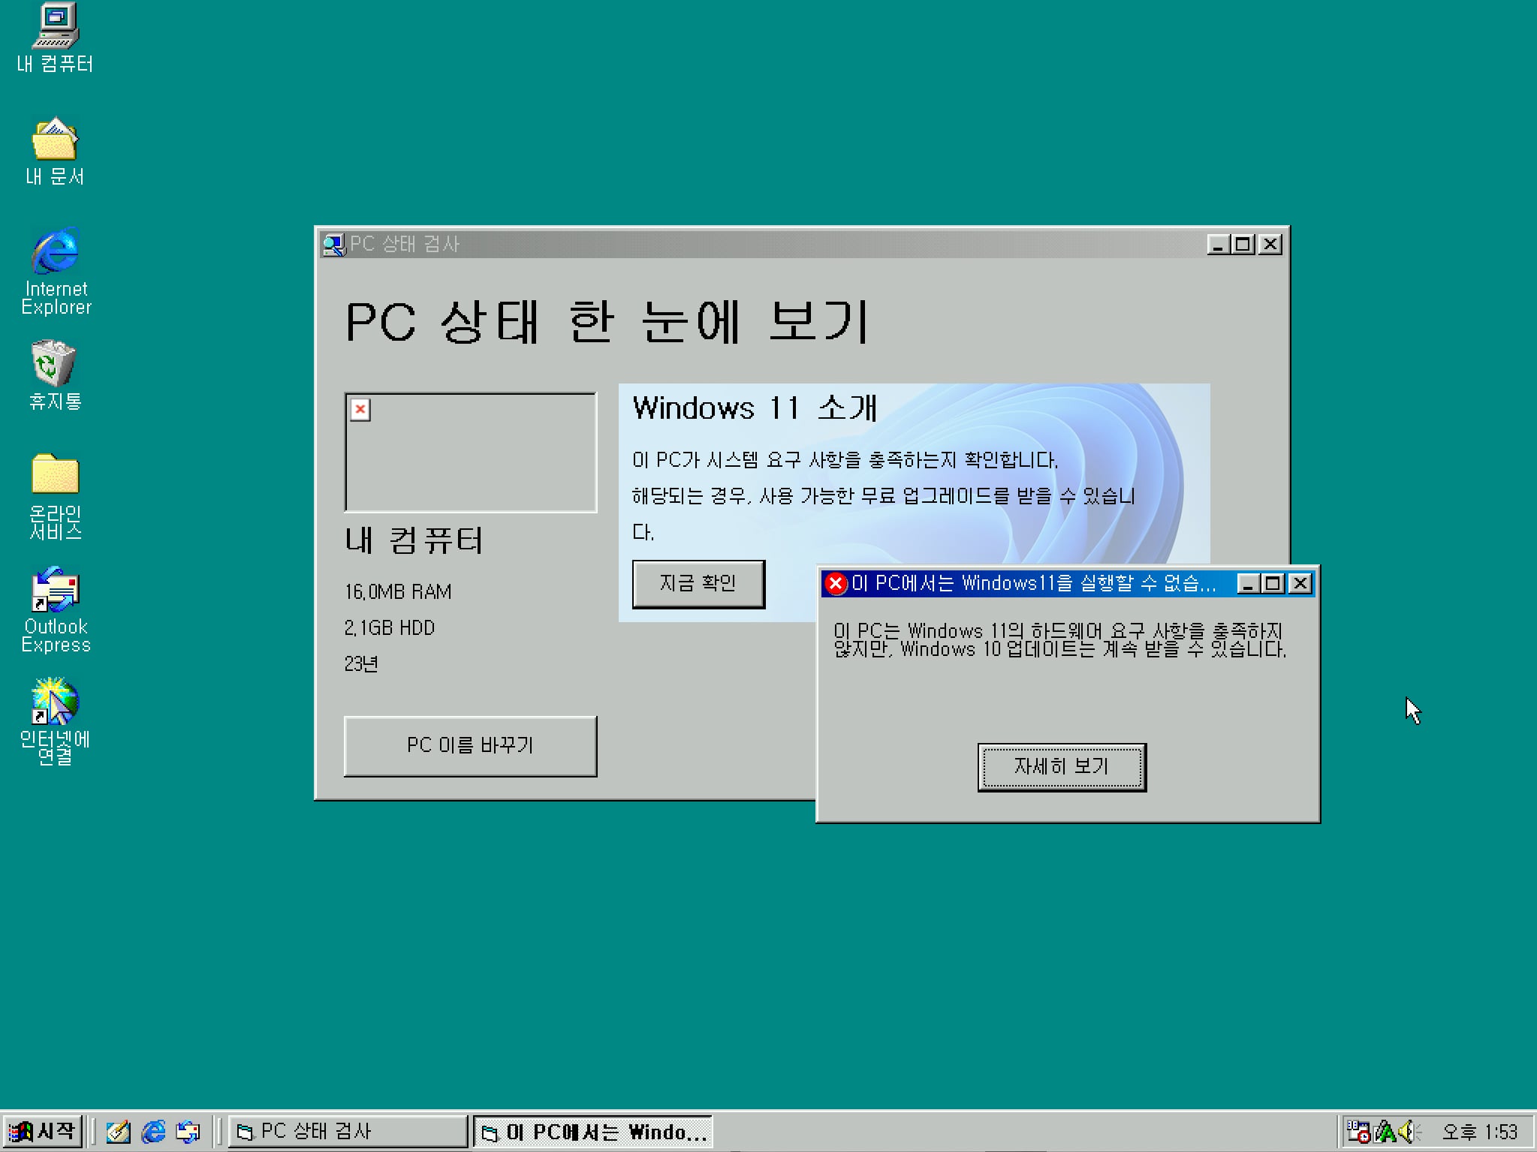This screenshot has width=1537, height=1152.
Task: Open the 내 문서 folder icon
Action: click(54, 150)
